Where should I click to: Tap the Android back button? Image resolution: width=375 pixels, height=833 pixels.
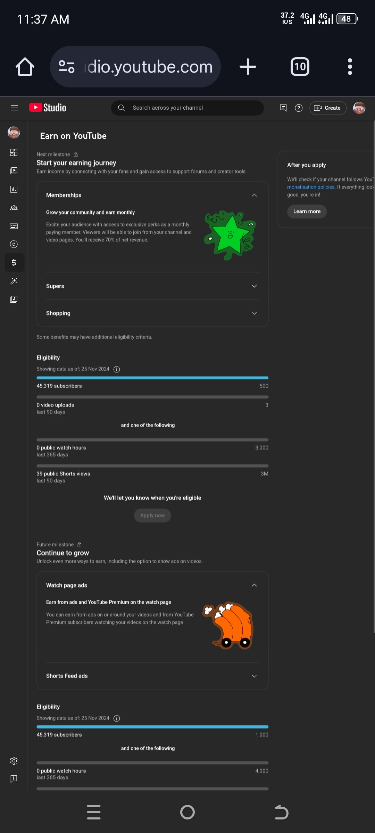281,812
